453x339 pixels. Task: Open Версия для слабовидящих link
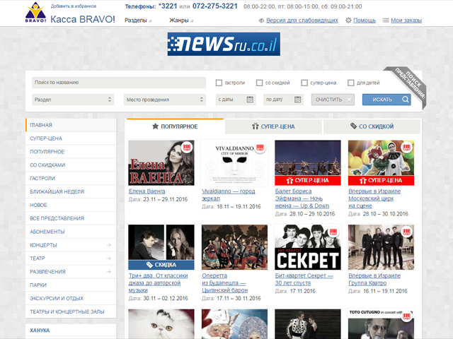click(302, 20)
